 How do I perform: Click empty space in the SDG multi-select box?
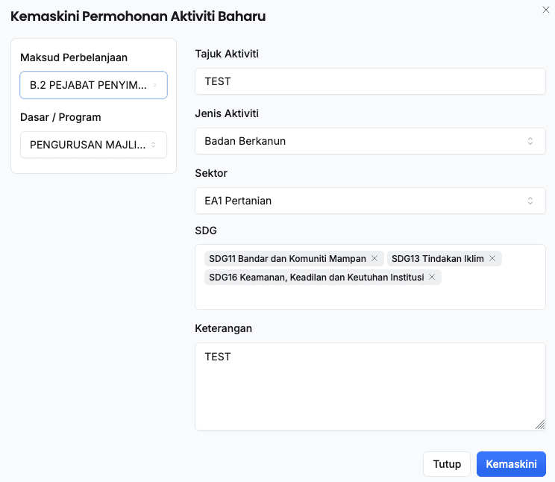(369, 297)
